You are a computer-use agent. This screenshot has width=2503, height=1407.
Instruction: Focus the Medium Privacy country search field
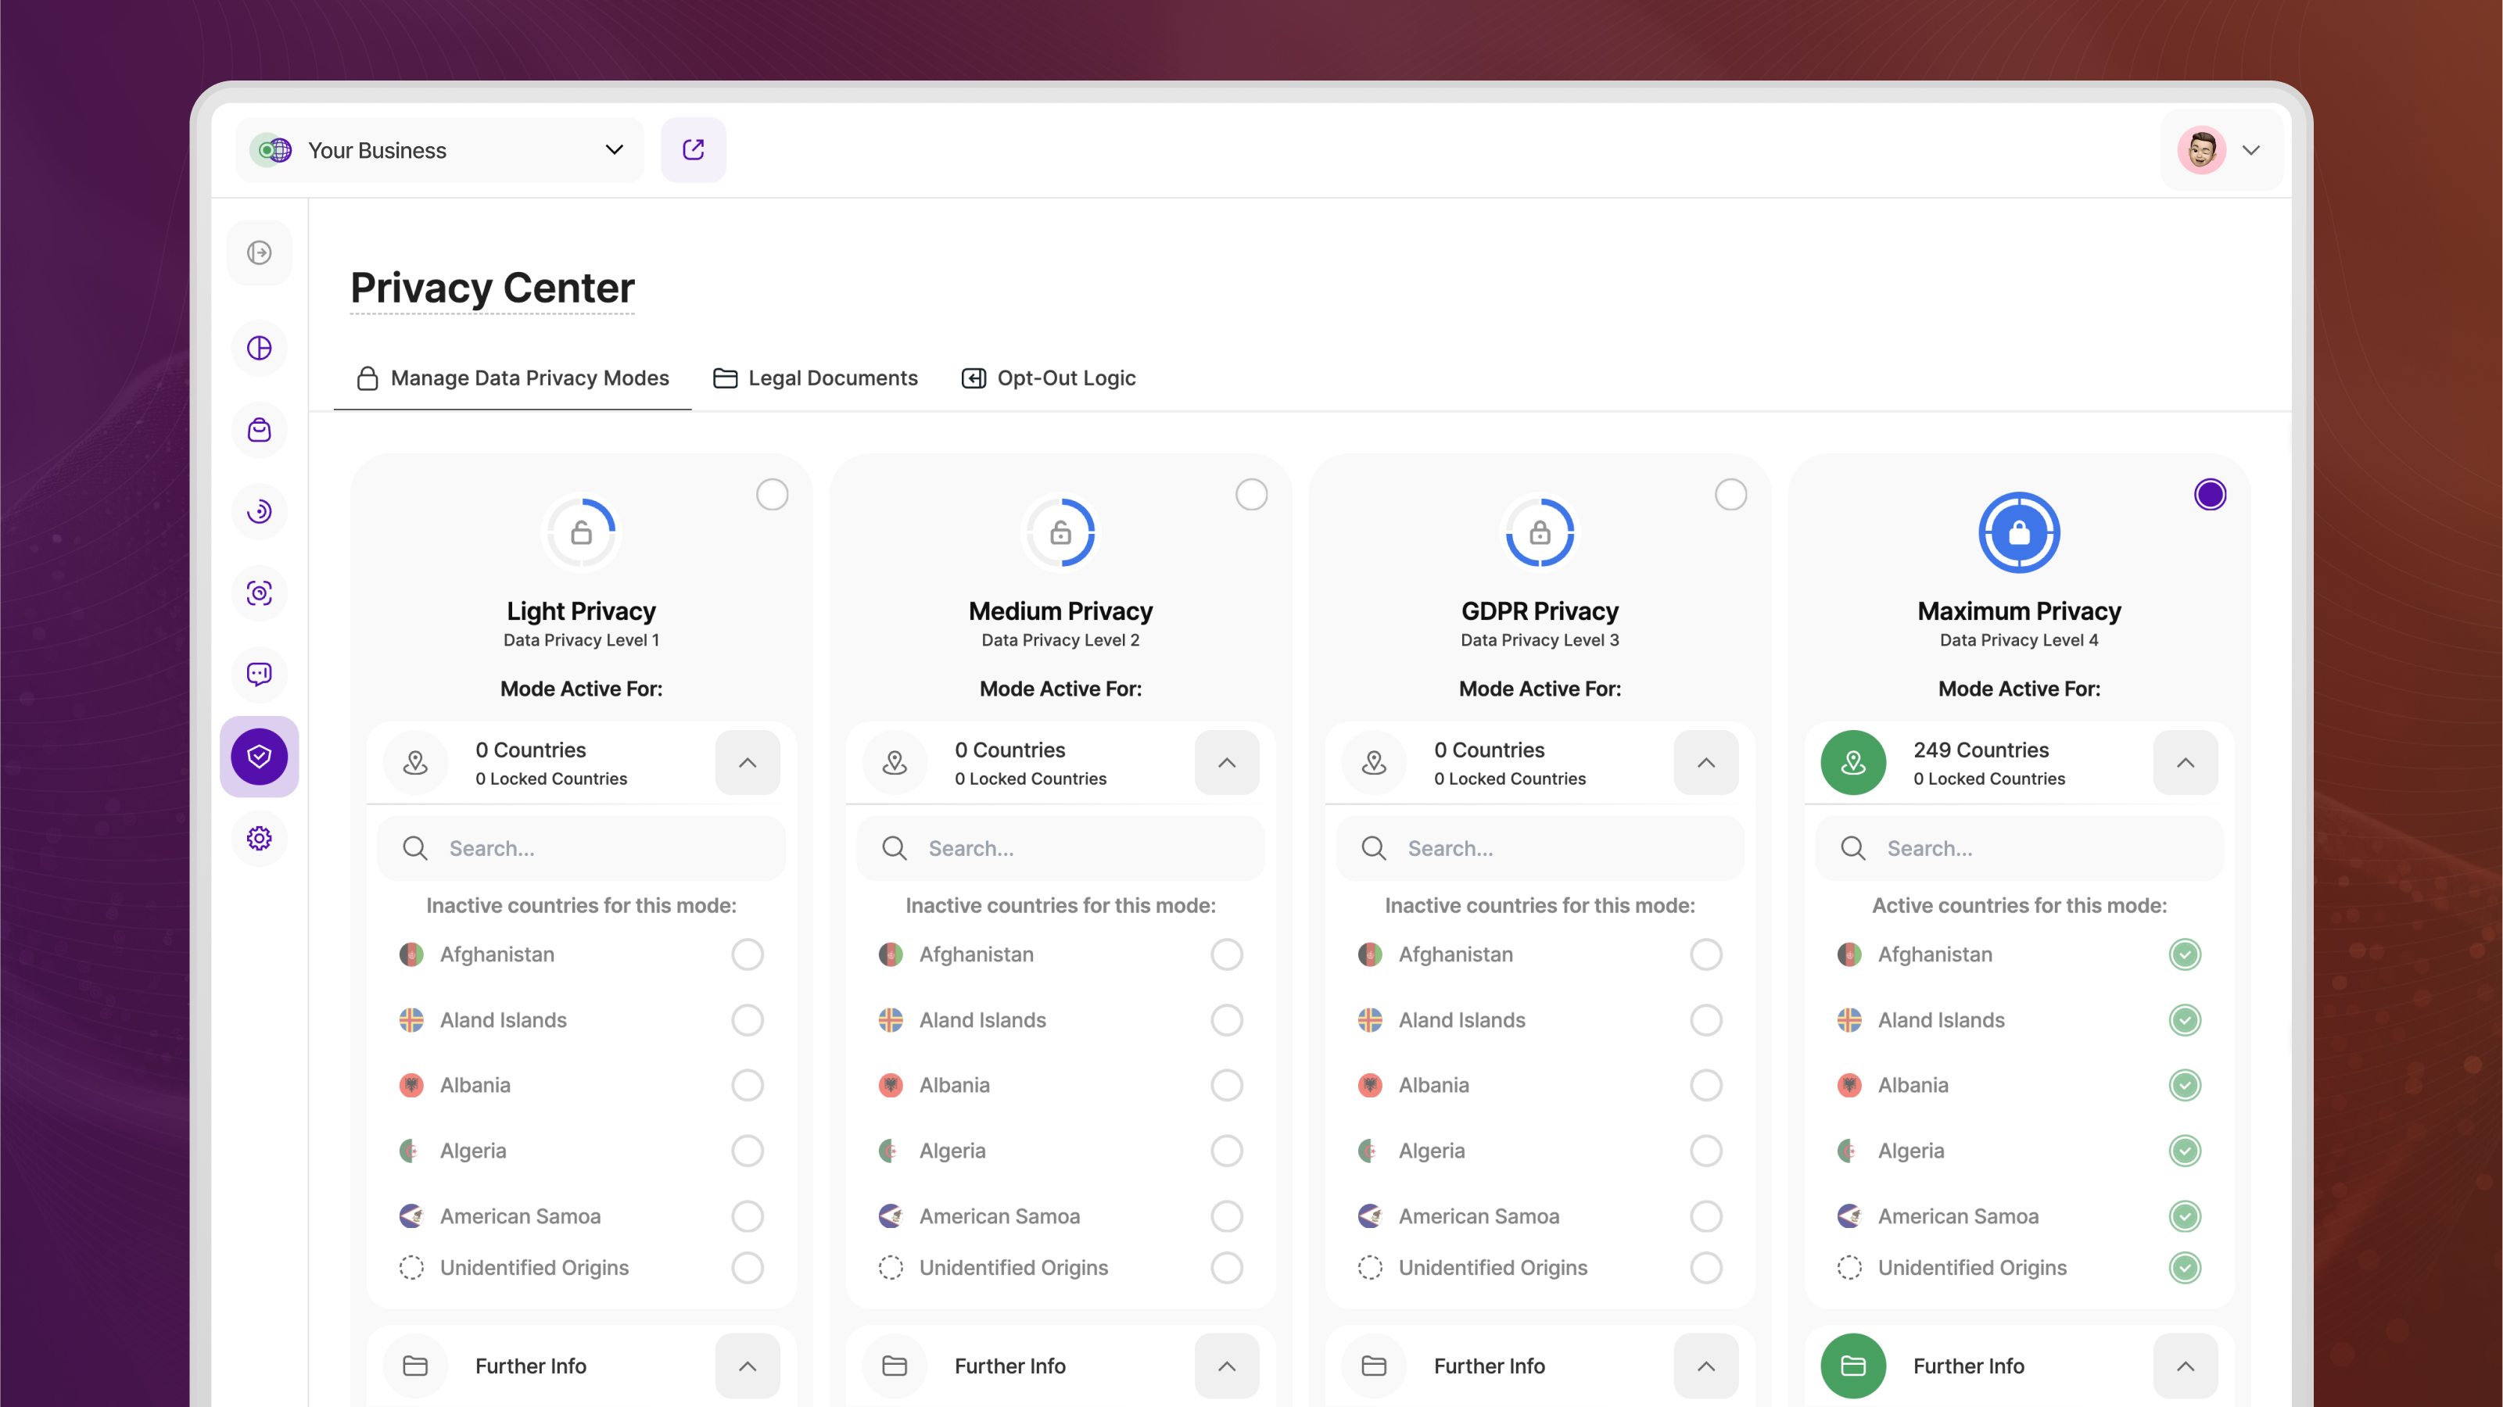coord(1060,847)
